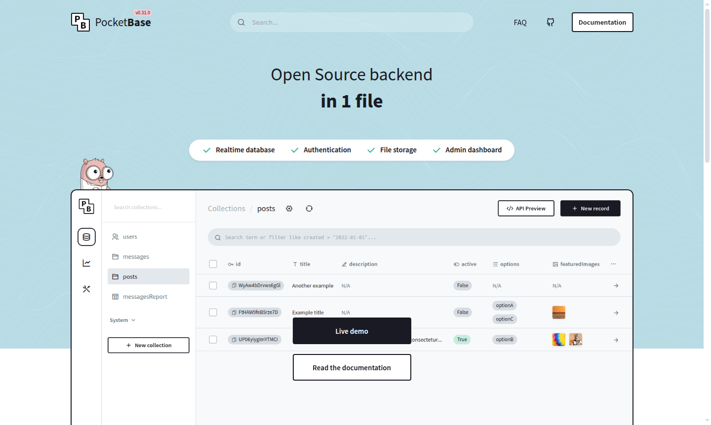Check the WyAw4bDrvws6gGl record checkbox

[x=213, y=285]
